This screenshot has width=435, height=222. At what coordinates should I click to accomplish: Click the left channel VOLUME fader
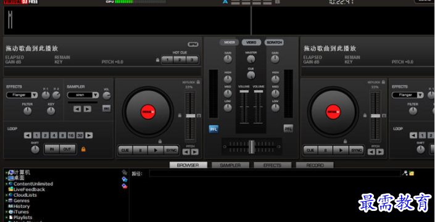tap(244, 91)
